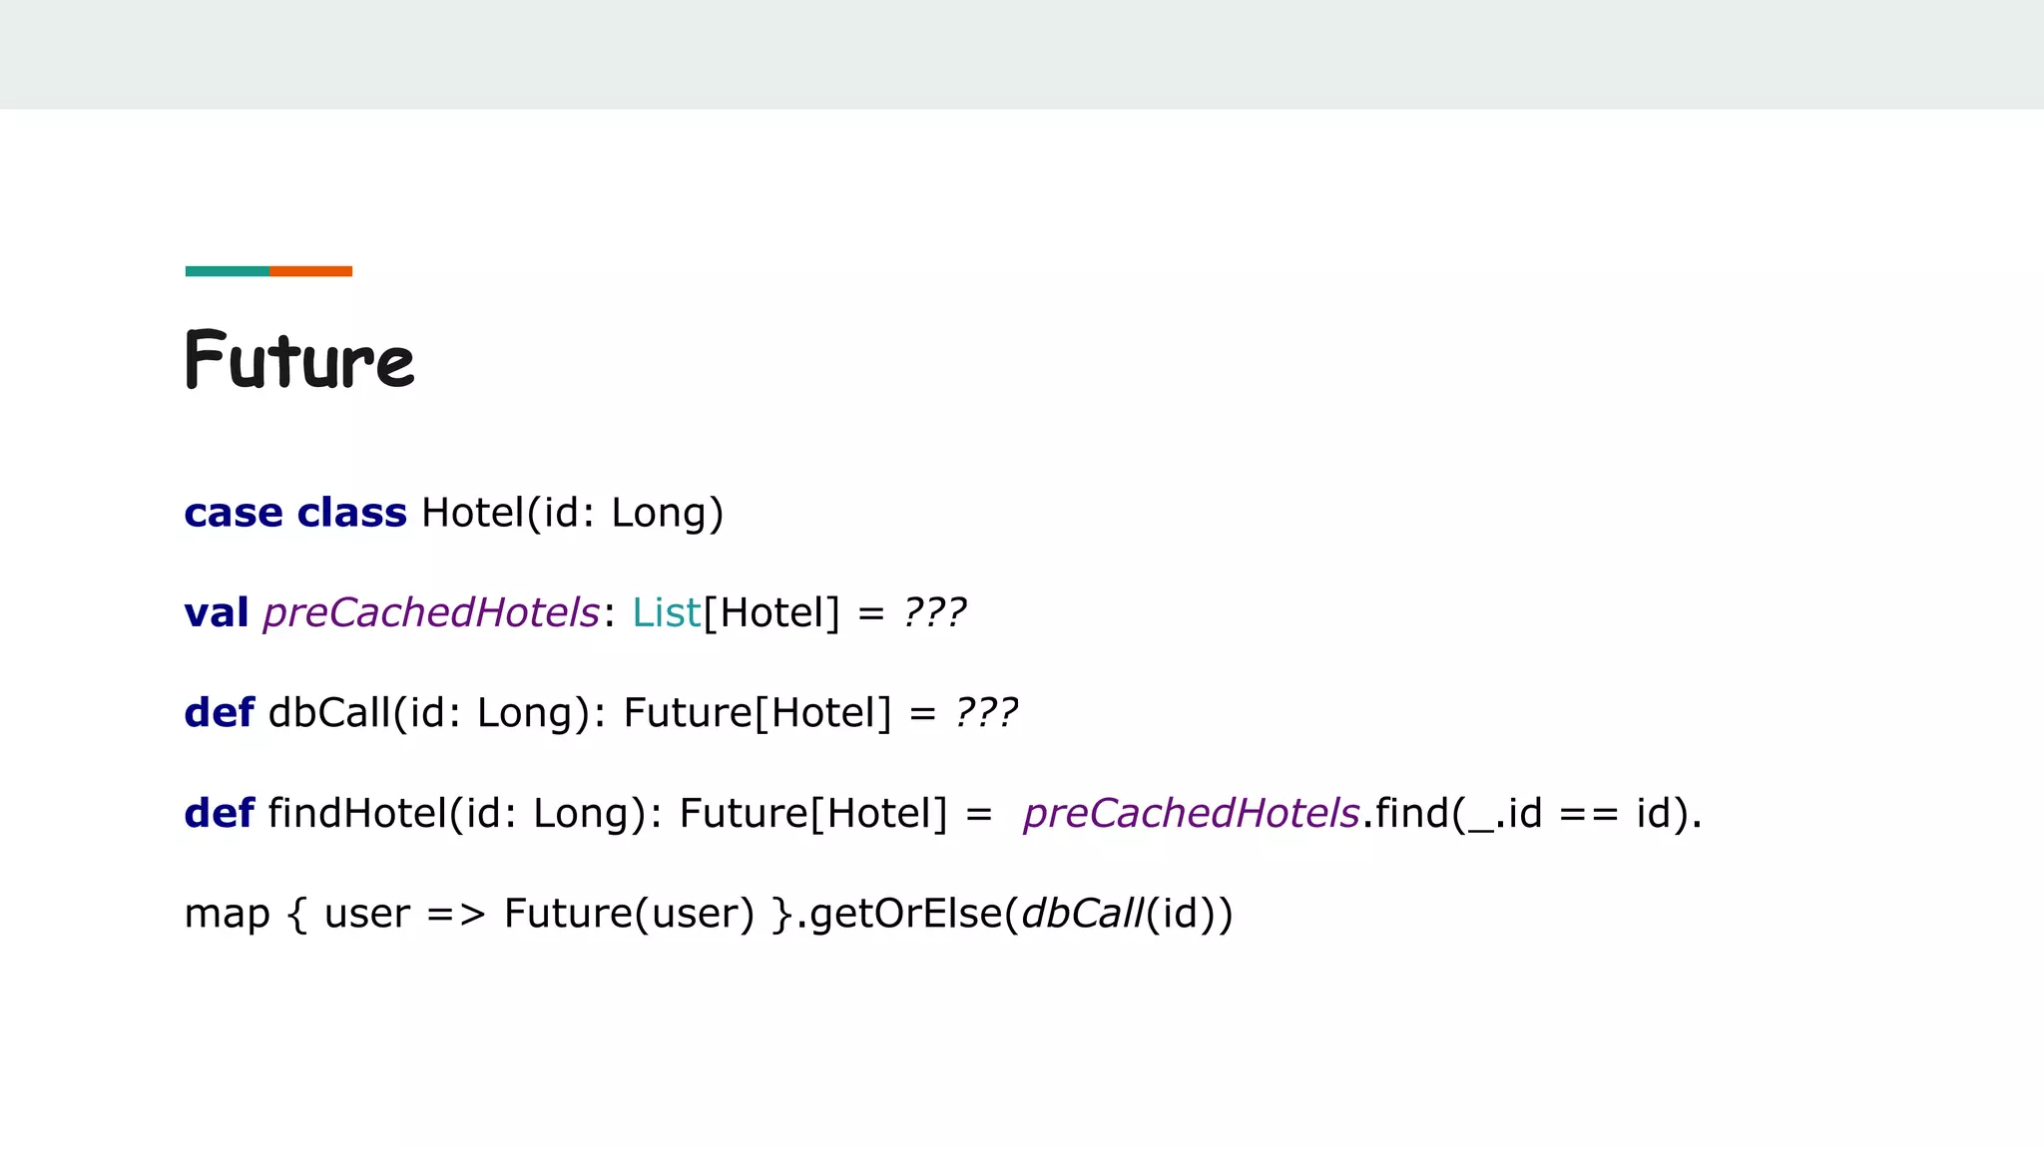Click the "findHotel" method name
The width and height of the screenshot is (2044, 1149).
357,813
